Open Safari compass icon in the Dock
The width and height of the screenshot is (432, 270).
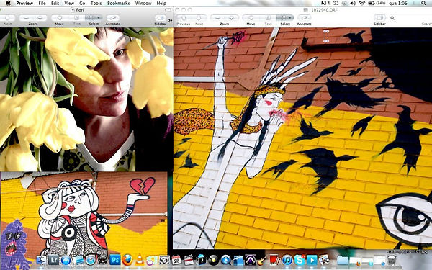click(x=90, y=260)
